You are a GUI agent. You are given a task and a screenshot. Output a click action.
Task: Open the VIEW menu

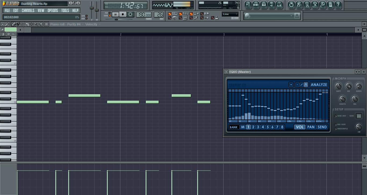tap(41, 10)
